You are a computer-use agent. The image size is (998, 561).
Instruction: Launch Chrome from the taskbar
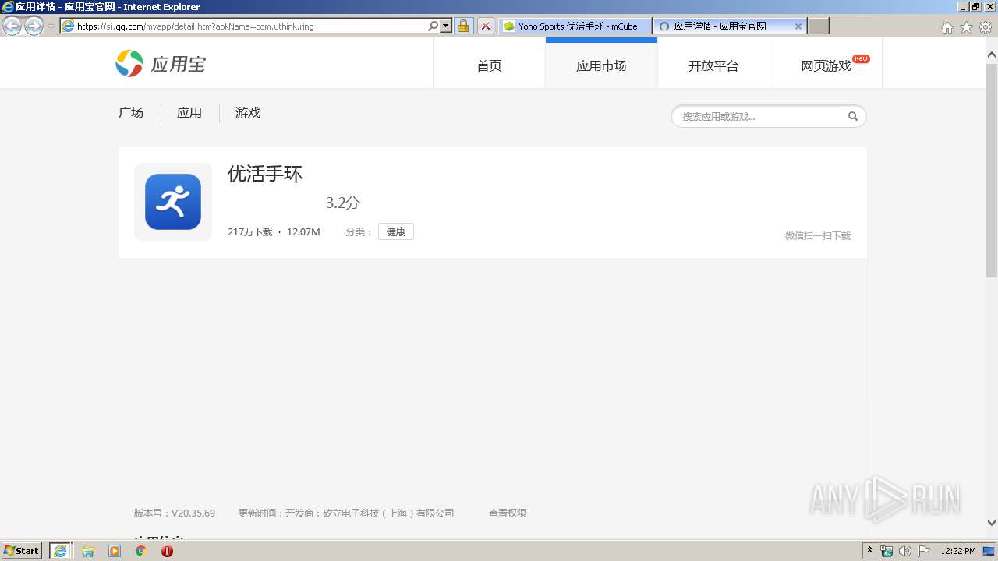pyautogui.click(x=140, y=551)
